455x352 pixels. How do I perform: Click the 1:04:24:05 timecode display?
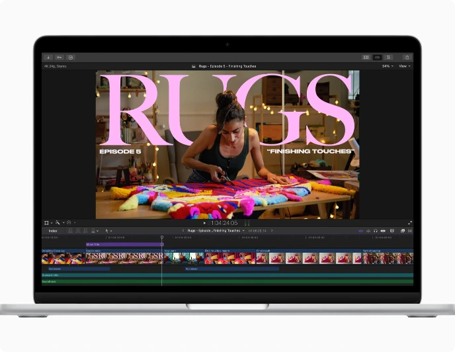coord(224,223)
